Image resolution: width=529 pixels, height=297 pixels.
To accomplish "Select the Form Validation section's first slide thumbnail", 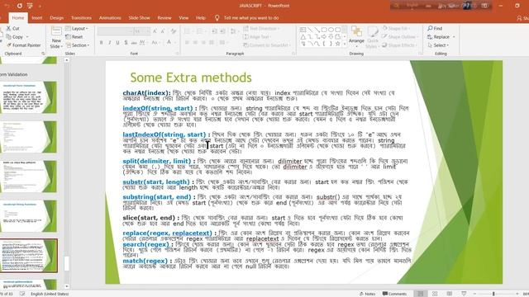I will (28, 97).
